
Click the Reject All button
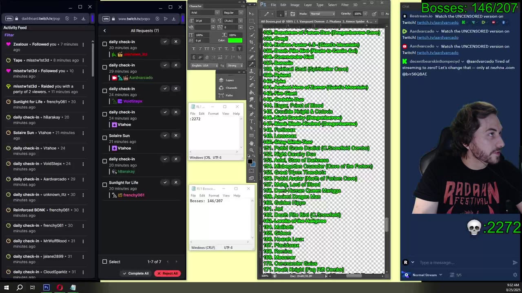pyautogui.click(x=168, y=273)
